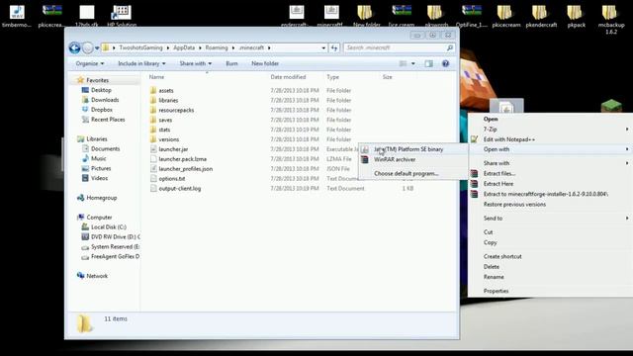
Task: Select Libraries in the navigation pane
Action: (97, 138)
